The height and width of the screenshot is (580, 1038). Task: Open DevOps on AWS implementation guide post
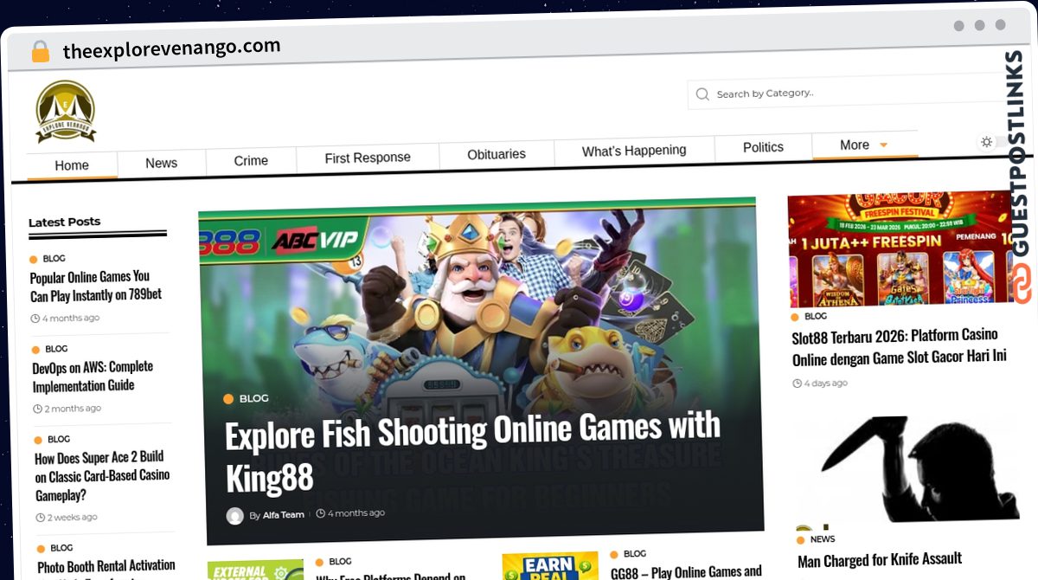tap(93, 376)
